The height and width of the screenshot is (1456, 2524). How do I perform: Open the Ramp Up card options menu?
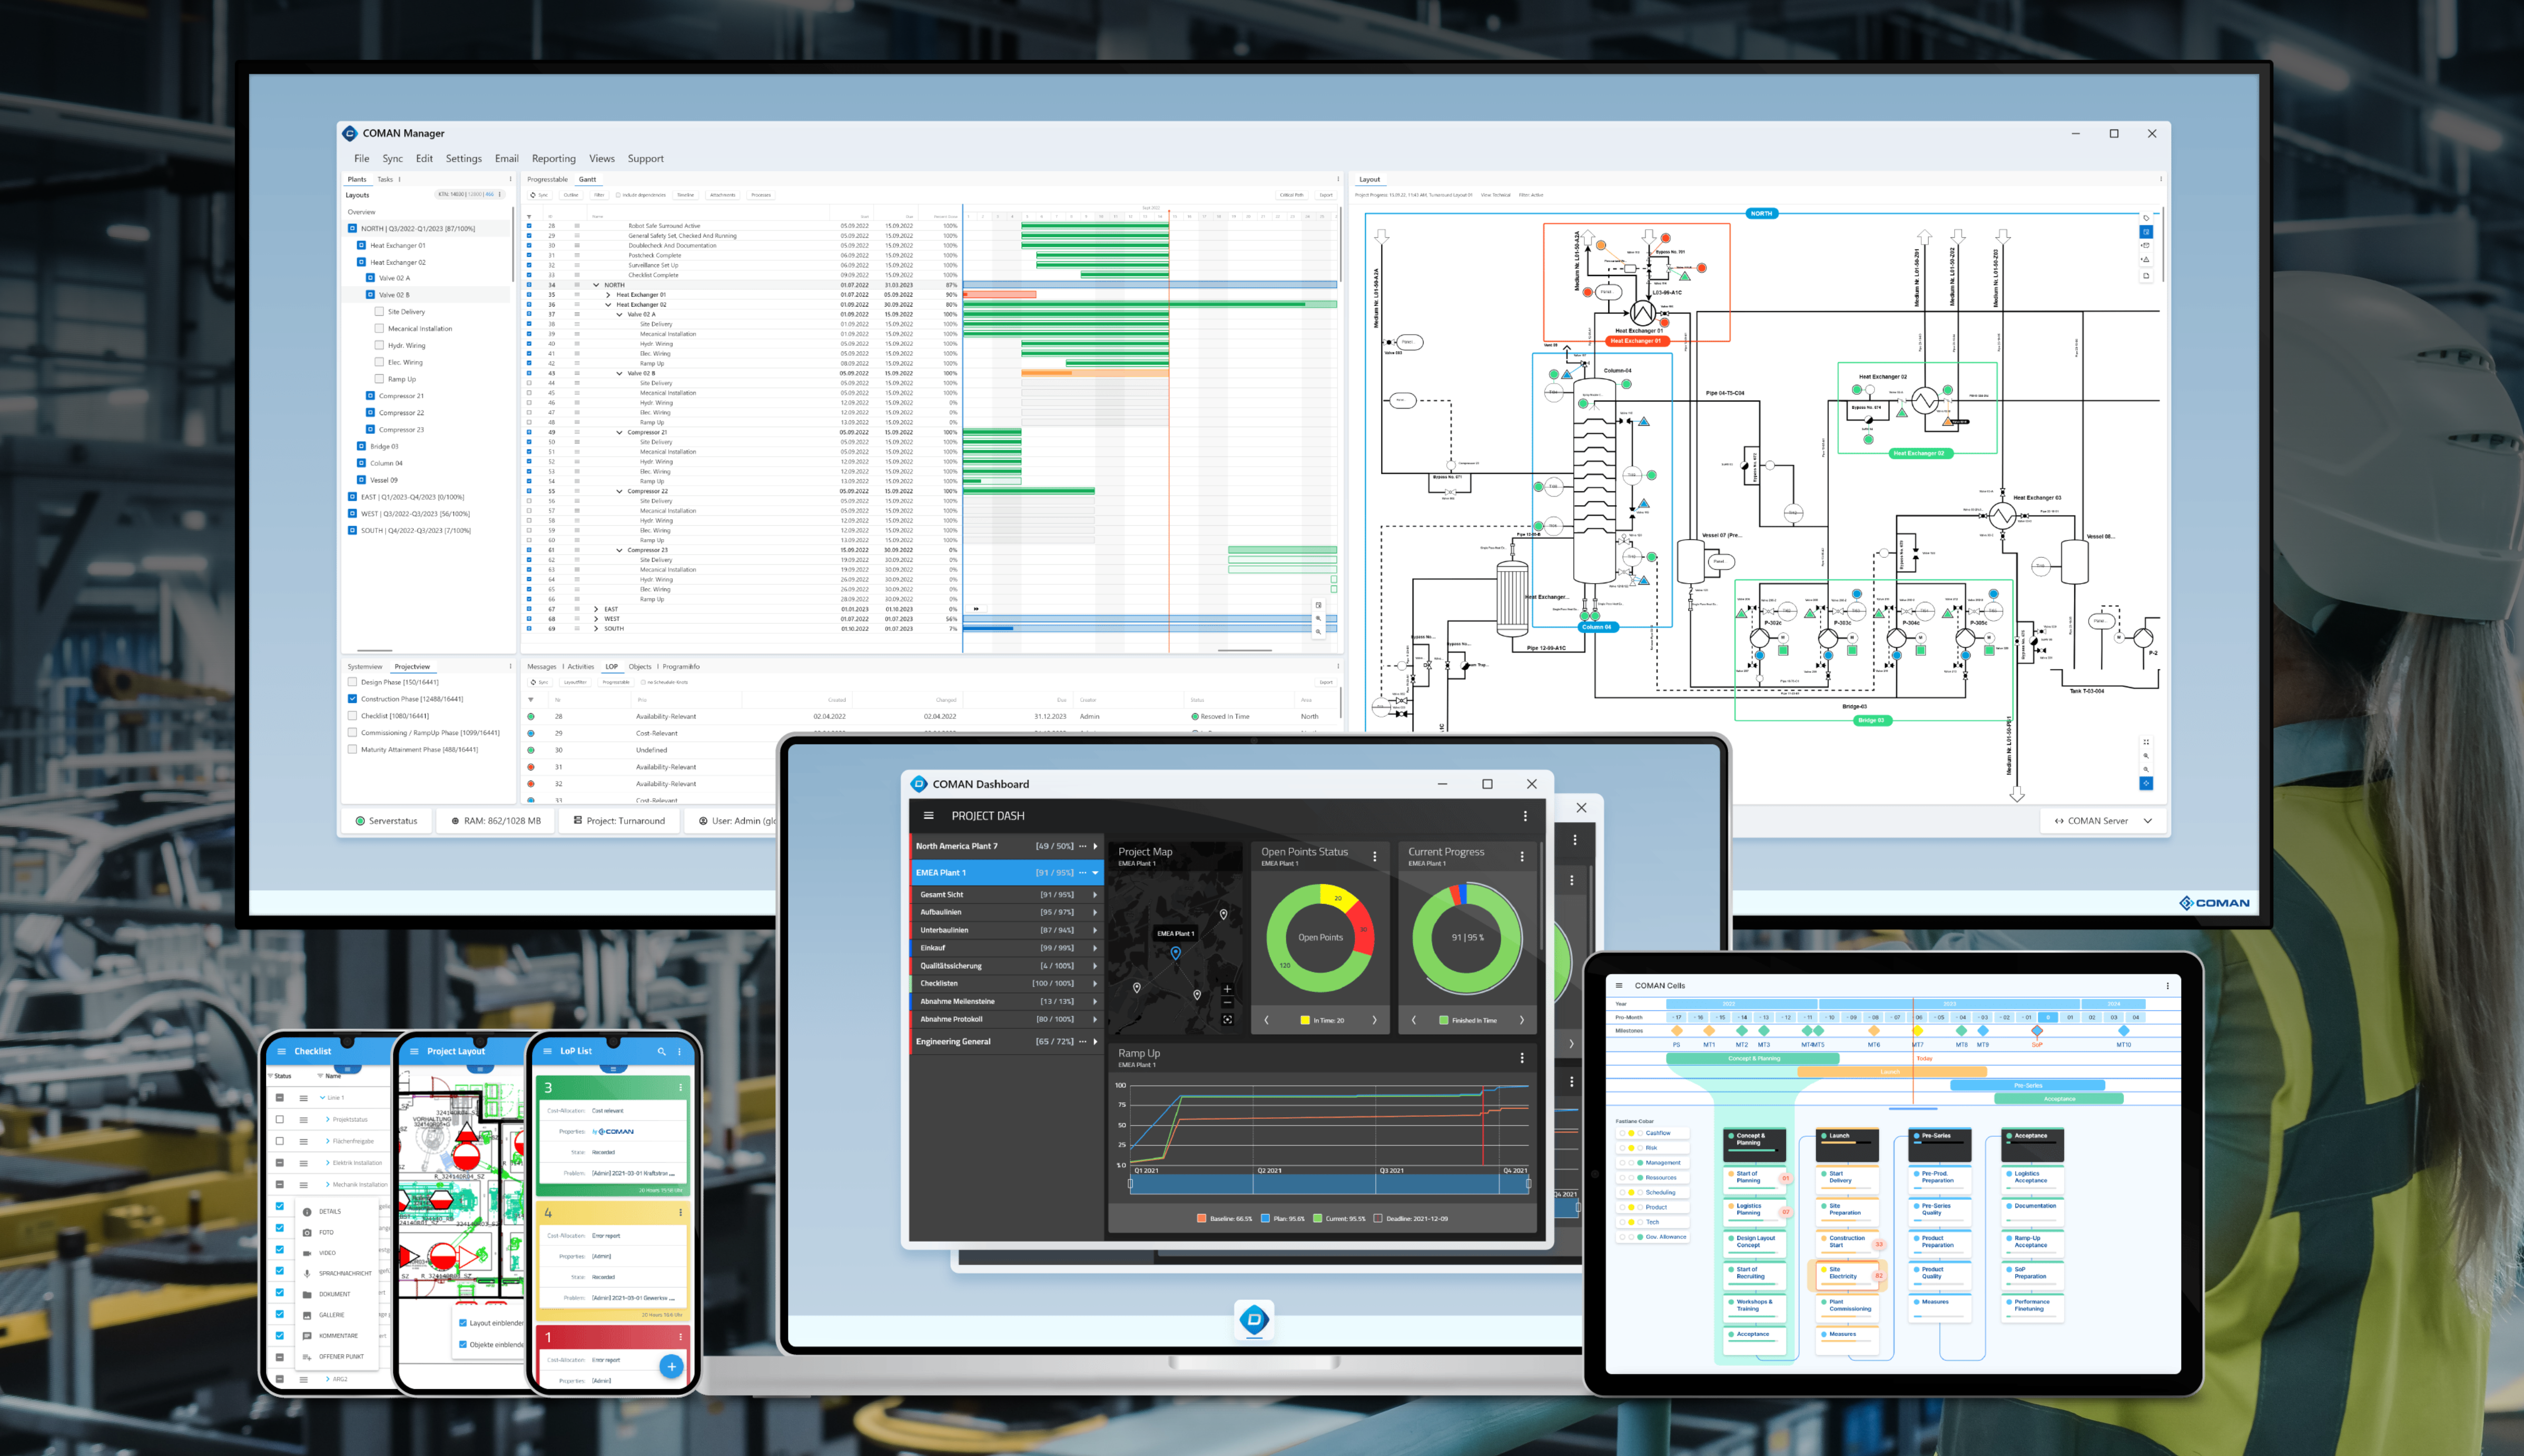tap(1521, 1057)
